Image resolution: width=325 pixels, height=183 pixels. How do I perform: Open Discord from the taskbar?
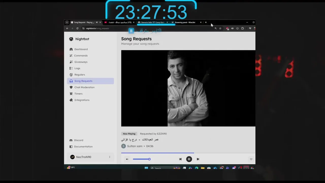coord(234,168)
